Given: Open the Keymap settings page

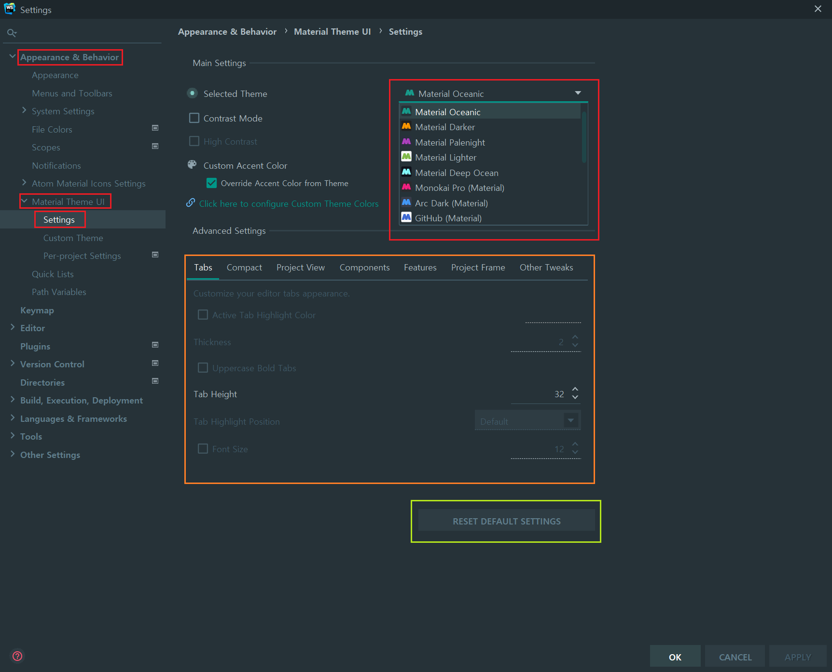Looking at the screenshot, I should pyautogui.click(x=37, y=310).
